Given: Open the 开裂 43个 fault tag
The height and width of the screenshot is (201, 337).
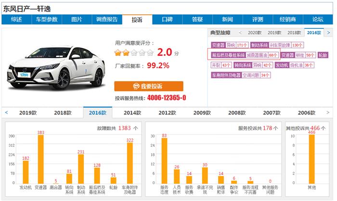Looking at the screenshot, I should pyautogui.click(x=221, y=65).
